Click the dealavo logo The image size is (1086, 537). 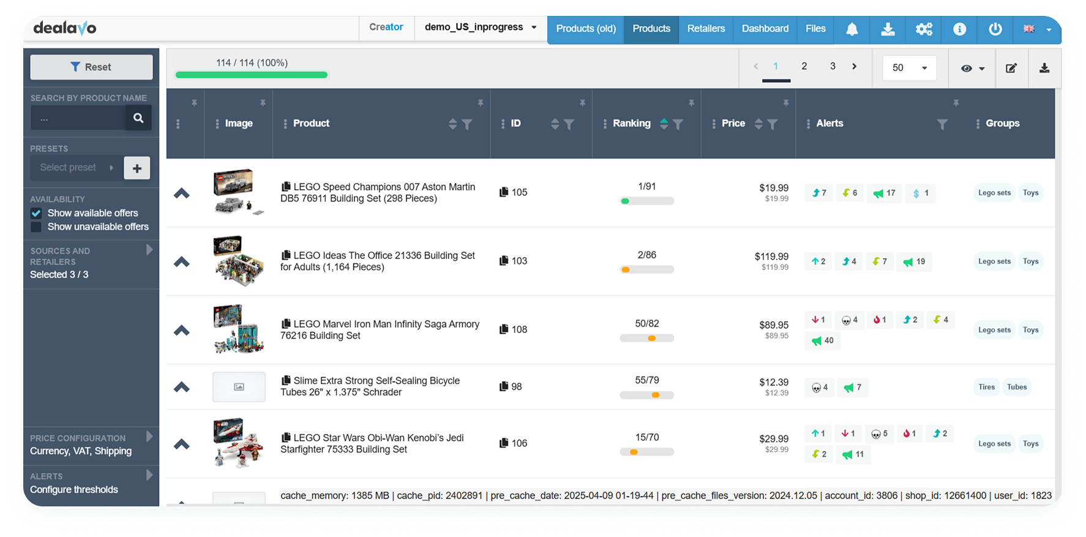click(x=65, y=28)
